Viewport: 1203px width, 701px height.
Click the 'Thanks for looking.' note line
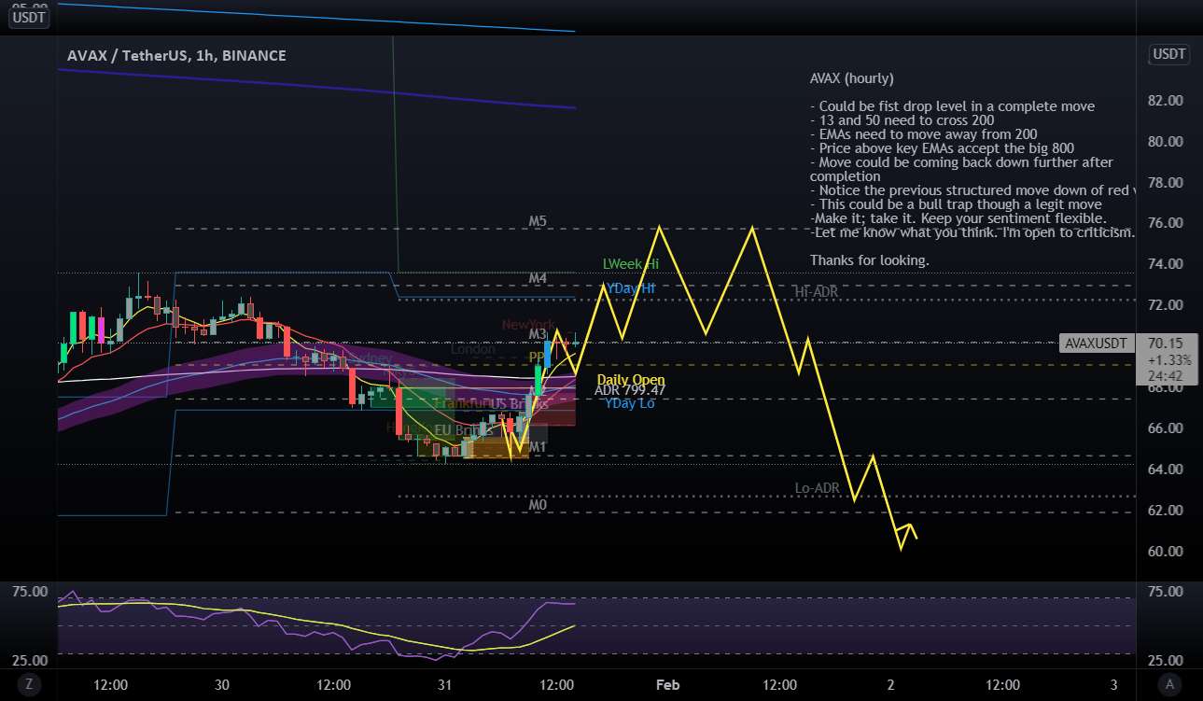tap(870, 260)
